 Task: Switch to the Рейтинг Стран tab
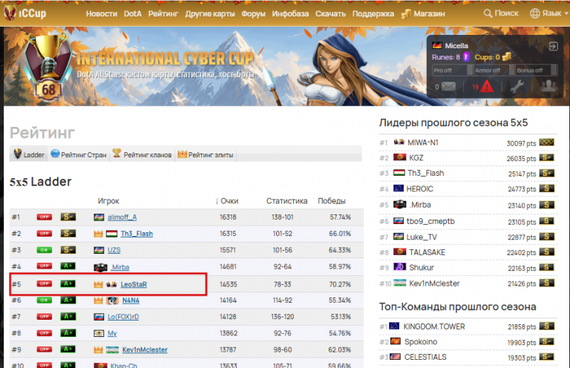pyautogui.click(x=79, y=154)
